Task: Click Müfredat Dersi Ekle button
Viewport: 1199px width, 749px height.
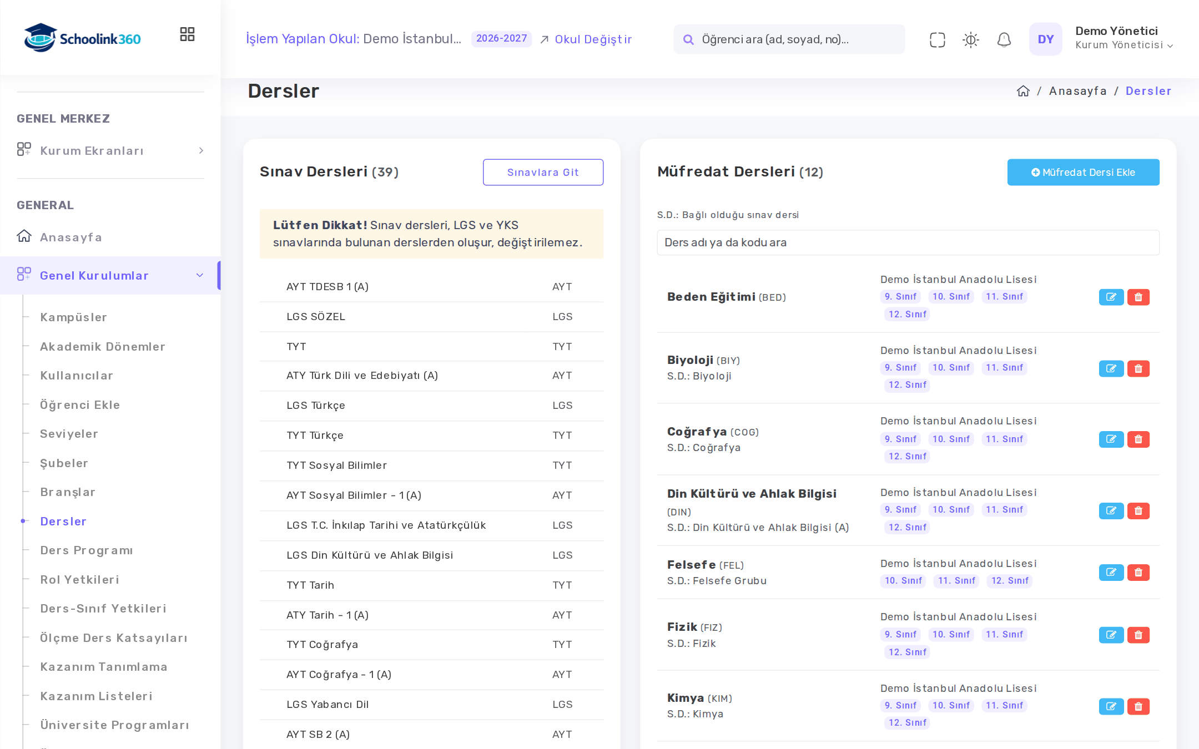Action: coord(1083,172)
